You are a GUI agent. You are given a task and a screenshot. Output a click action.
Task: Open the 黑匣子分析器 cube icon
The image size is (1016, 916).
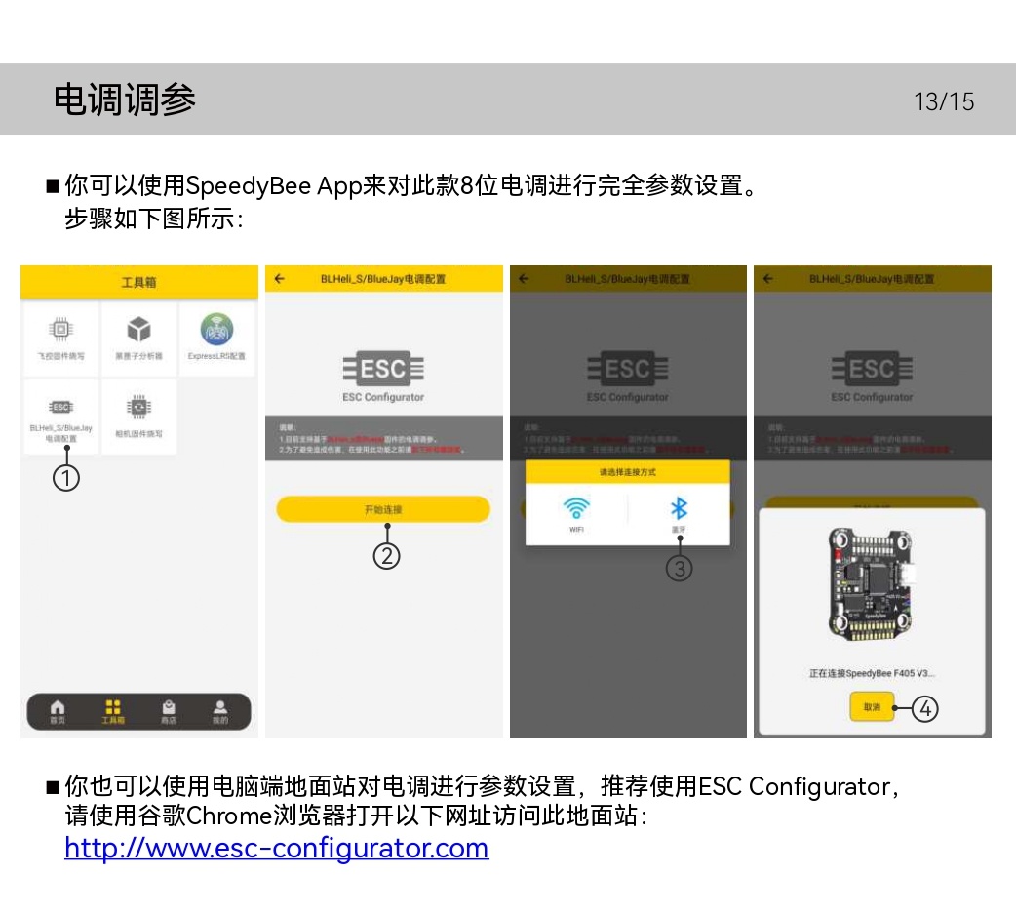pos(138,330)
